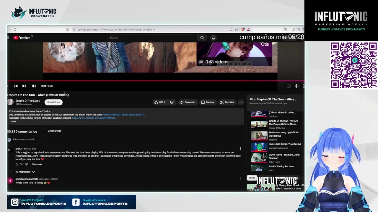Screen dimensions: 378x212
Task: Click the H avatar of hridhaybhushan9886
Action: click(10, 180)
